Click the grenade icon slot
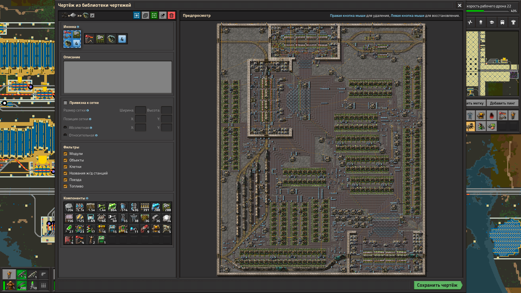The image size is (521, 293). (111, 39)
